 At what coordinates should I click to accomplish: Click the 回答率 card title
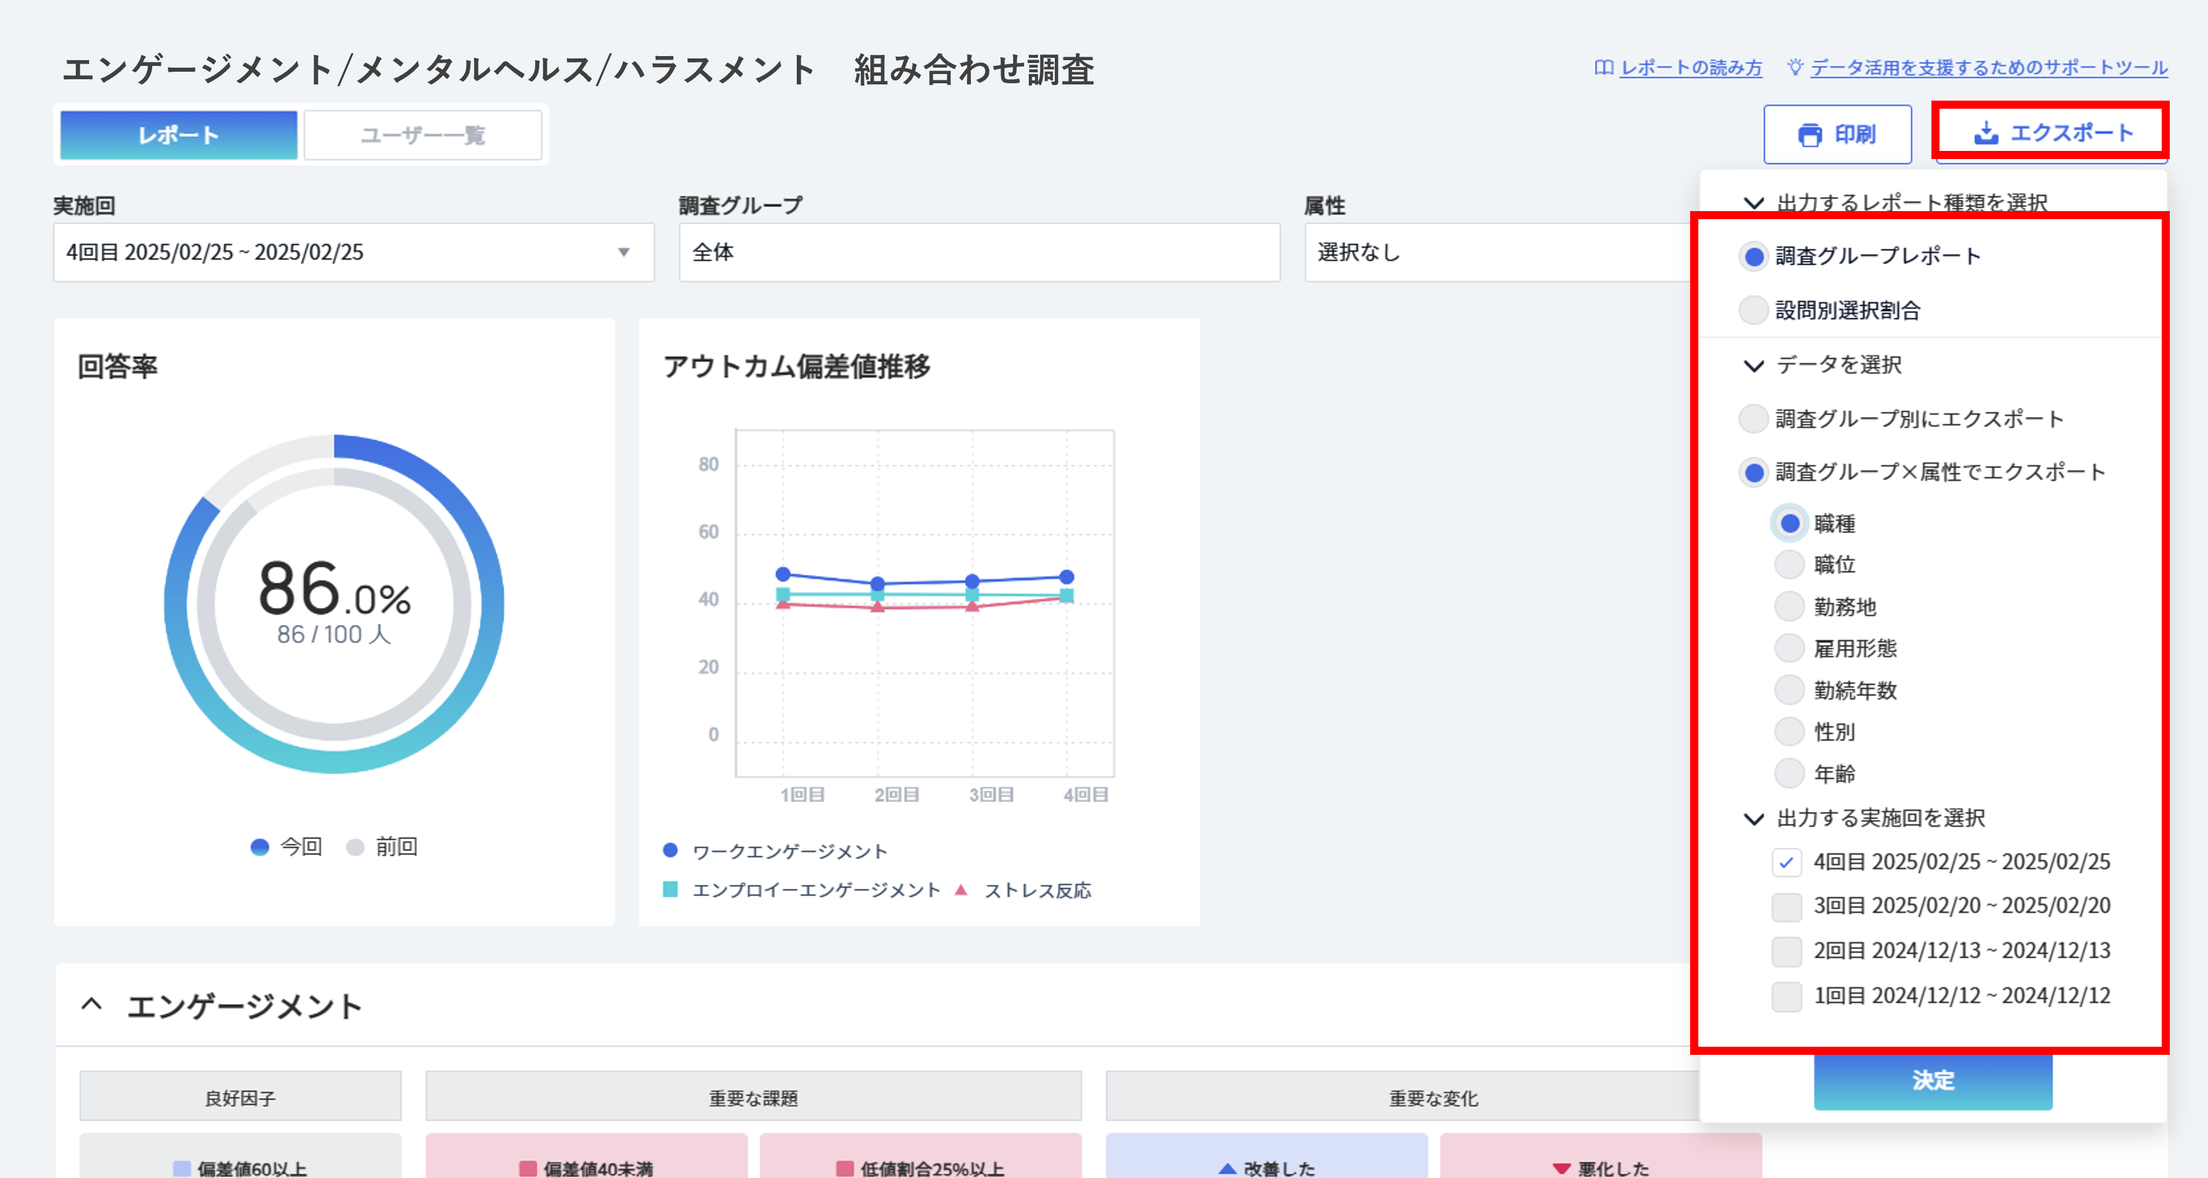click(x=117, y=366)
